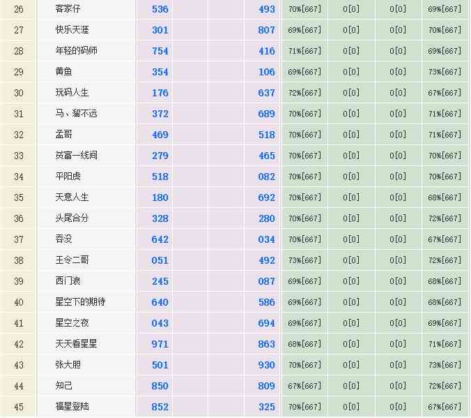This screenshot has height=418, width=471.
Task: Open the 星空下的期待 entry
Action: (81, 302)
